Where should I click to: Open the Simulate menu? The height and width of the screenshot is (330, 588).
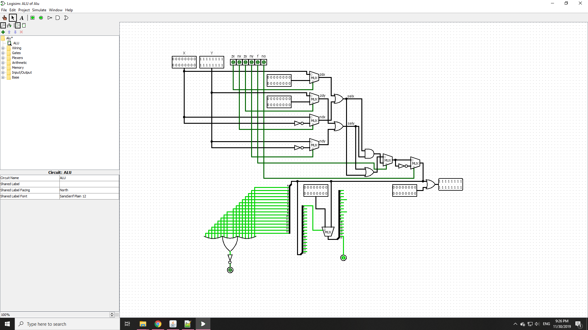[x=39, y=10]
